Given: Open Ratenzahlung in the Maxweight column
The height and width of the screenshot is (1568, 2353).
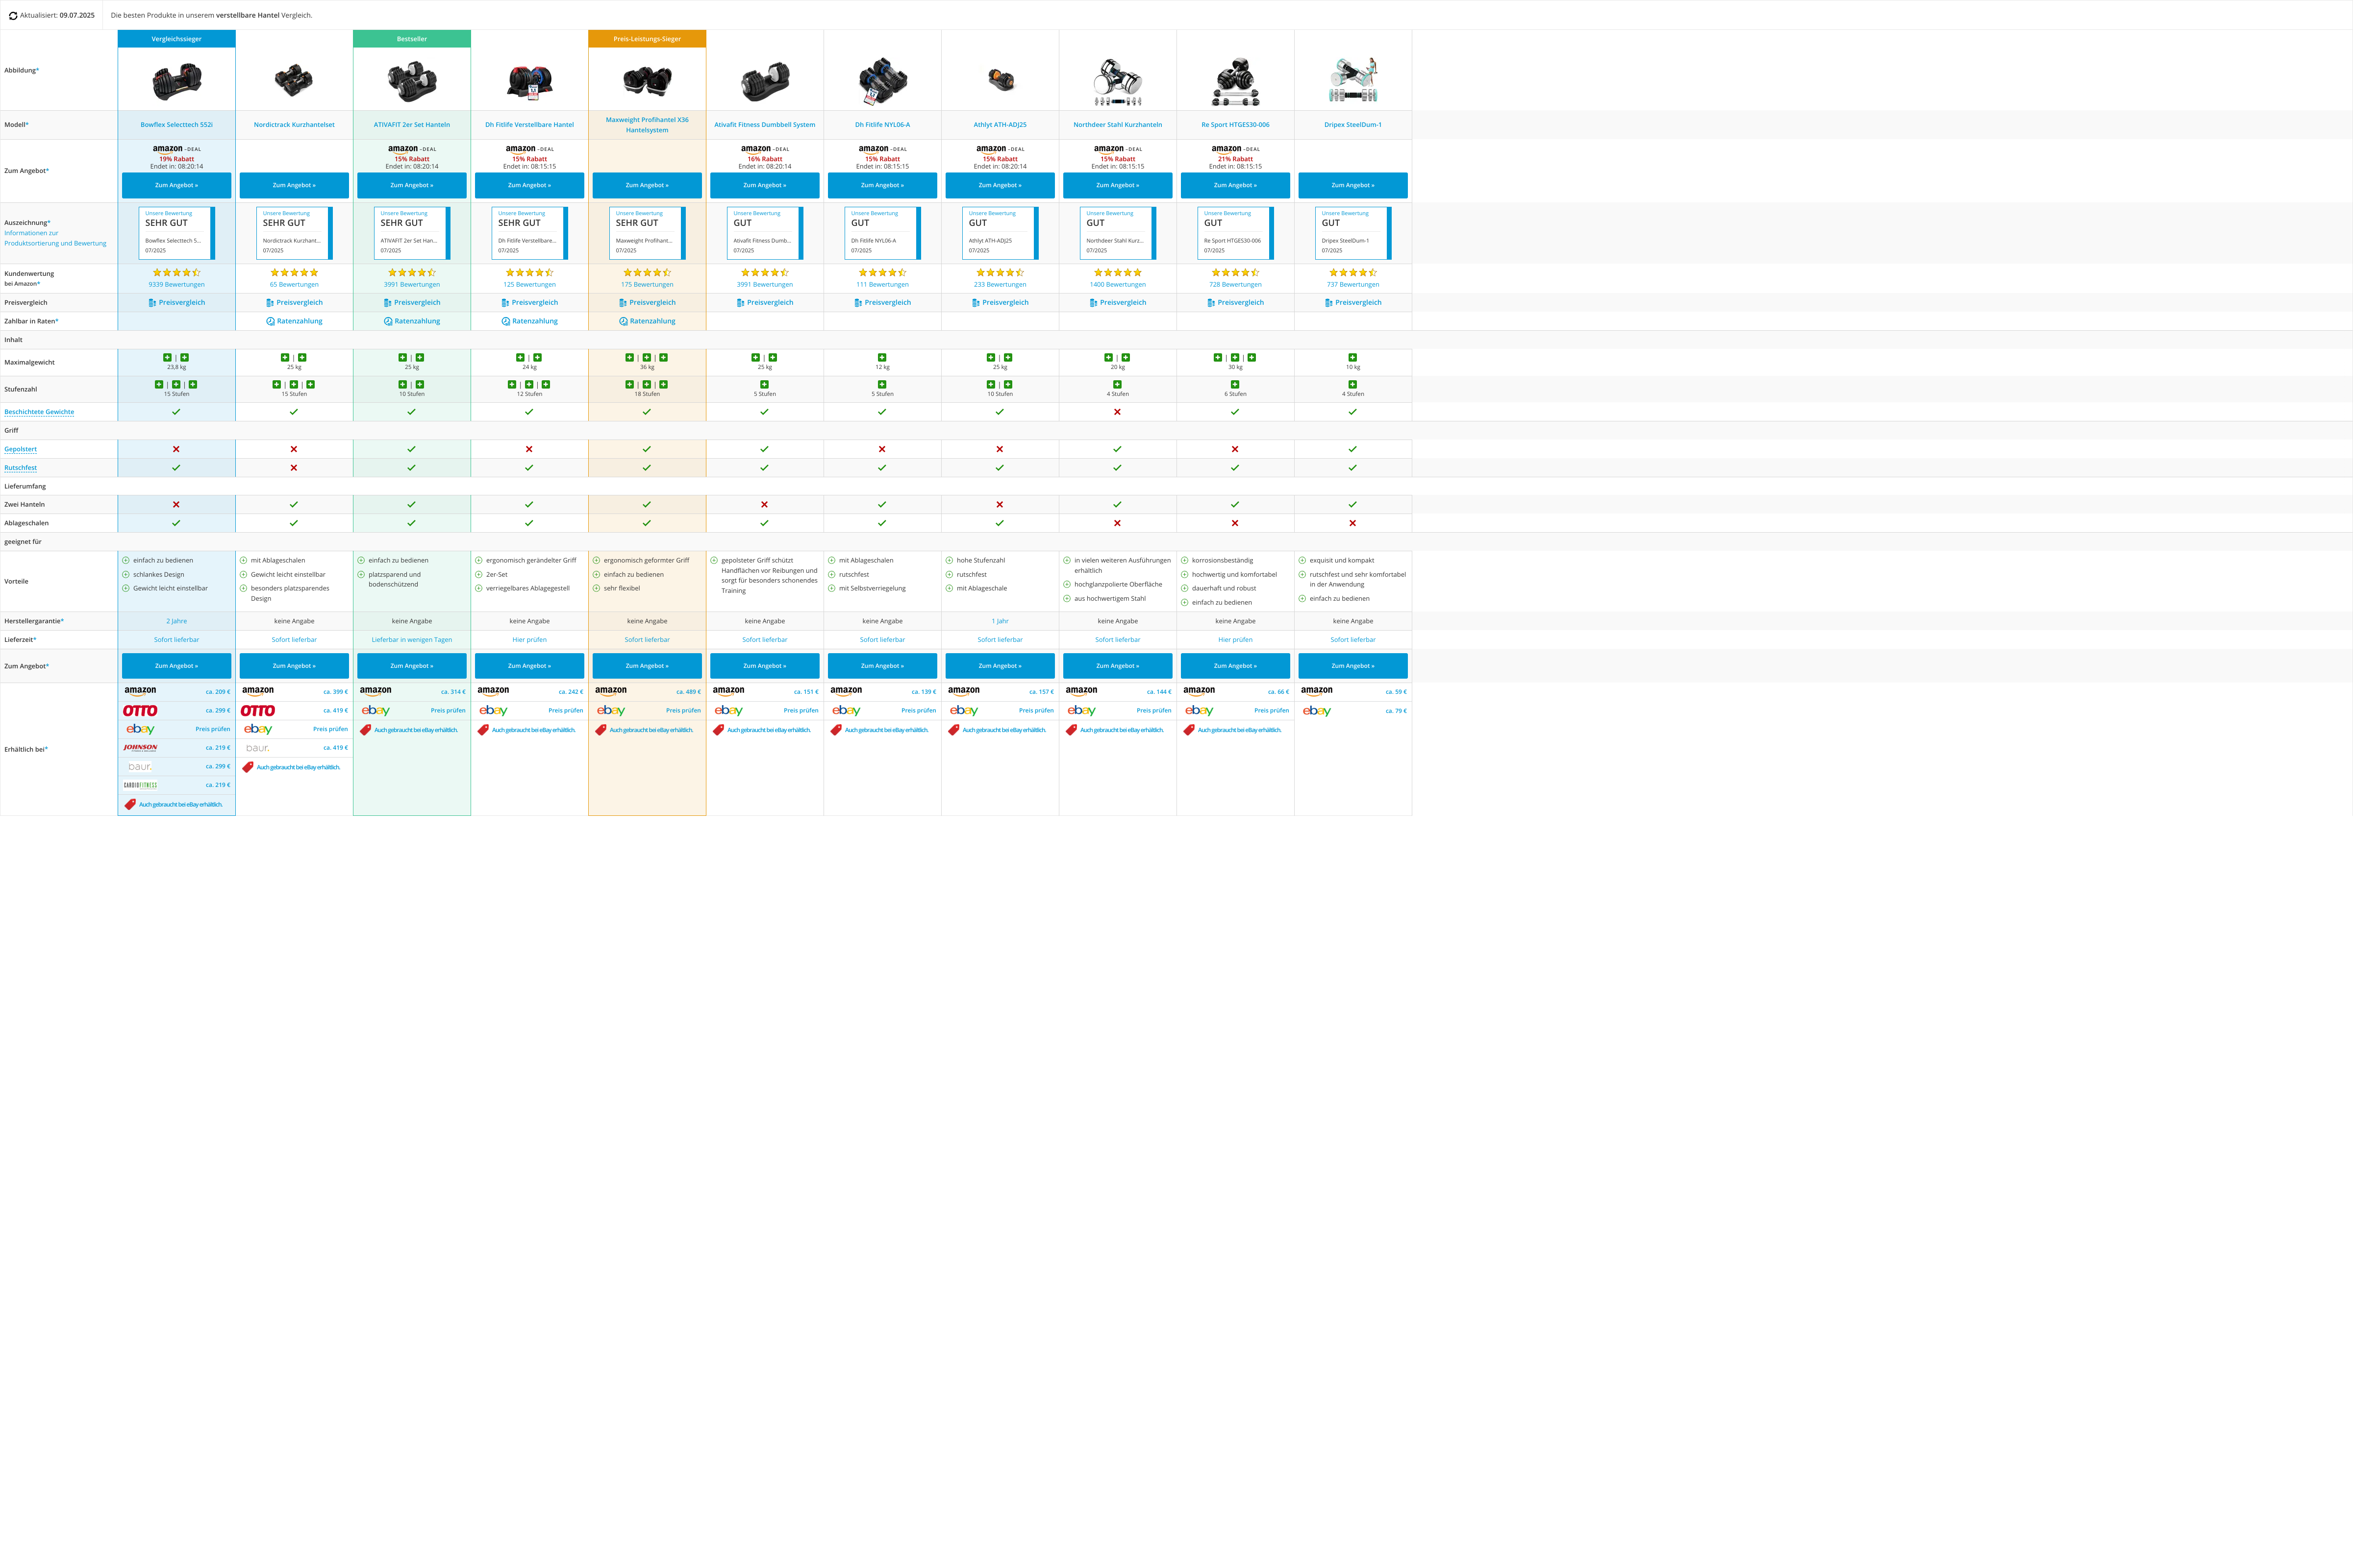Looking at the screenshot, I should click(x=647, y=321).
